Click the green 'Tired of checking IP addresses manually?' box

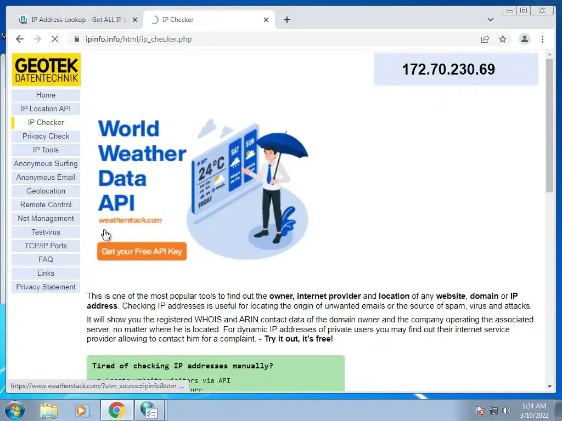(x=215, y=373)
